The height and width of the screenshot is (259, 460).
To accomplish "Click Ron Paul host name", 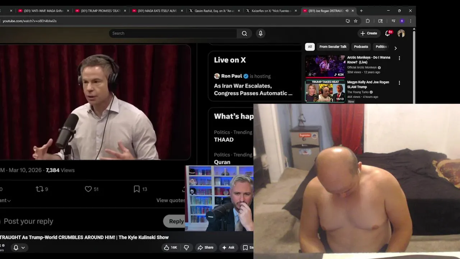I will (x=231, y=76).
